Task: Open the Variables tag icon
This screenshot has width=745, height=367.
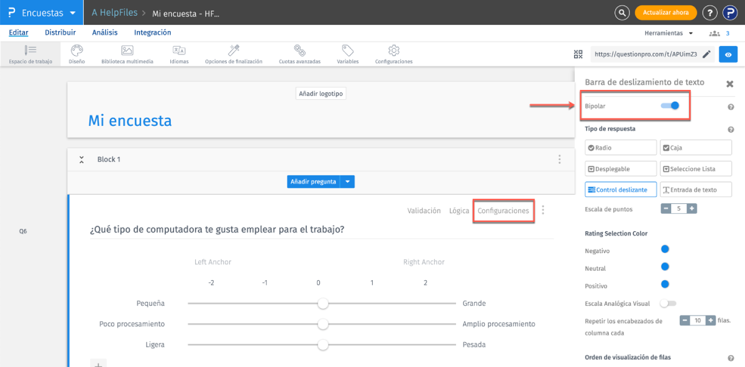Action: (348, 50)
